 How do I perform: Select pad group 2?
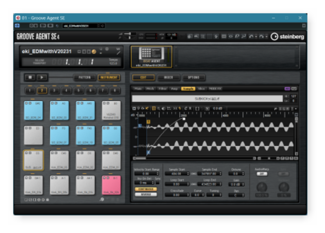(42, 90)
